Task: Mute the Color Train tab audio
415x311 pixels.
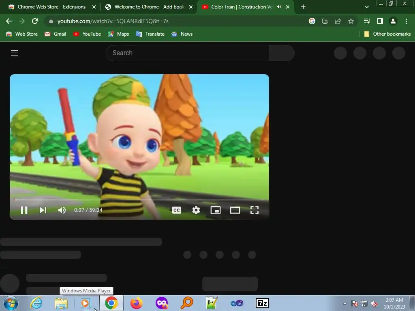Action: 279,7
